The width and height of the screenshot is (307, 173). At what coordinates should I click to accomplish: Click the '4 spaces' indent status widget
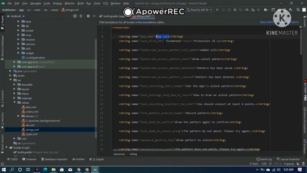[x=289, y=164]
